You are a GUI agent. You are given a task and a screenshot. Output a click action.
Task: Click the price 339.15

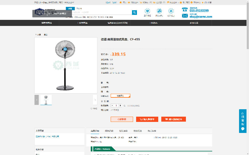click(118, 54)
